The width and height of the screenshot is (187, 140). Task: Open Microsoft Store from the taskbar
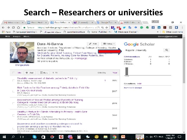click(43, 137)
